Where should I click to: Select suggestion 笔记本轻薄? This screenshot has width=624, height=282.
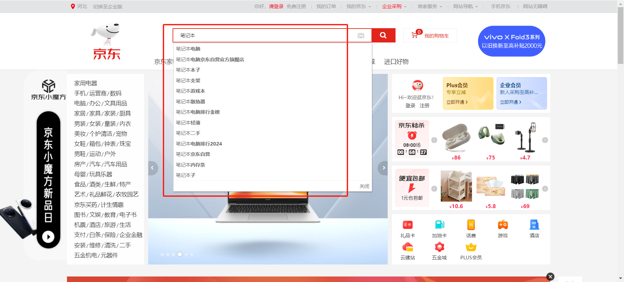coord(273,123)
